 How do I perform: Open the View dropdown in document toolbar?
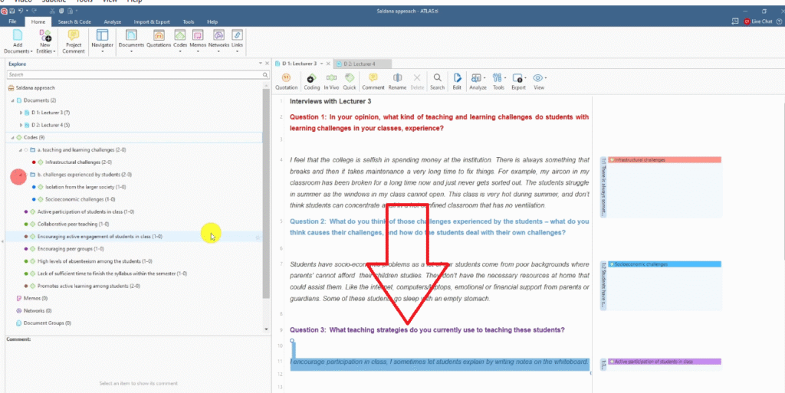coord(539,80)
